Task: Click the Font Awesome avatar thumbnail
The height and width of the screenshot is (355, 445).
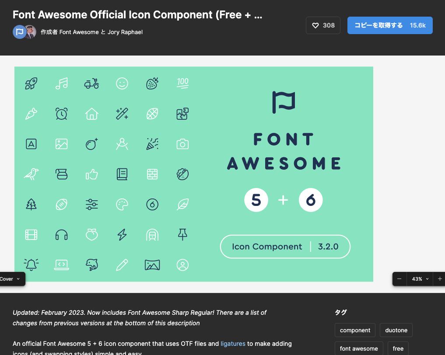Action: (18, 32)
